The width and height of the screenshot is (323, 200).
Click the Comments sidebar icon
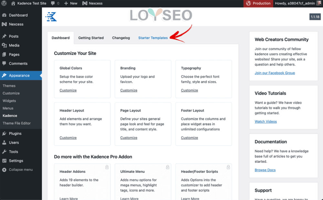click(x=4, y=63)
